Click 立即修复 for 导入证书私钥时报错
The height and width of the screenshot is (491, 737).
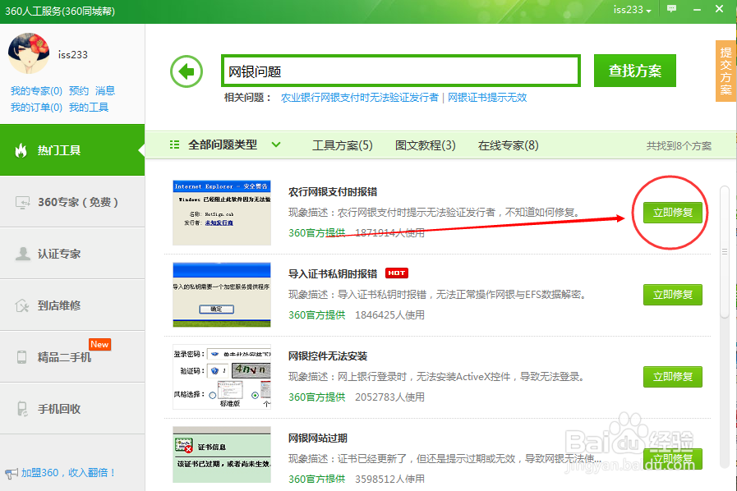[673, 295]
